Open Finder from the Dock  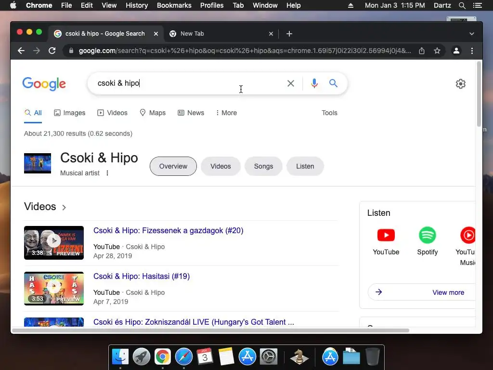coord(120,357)
